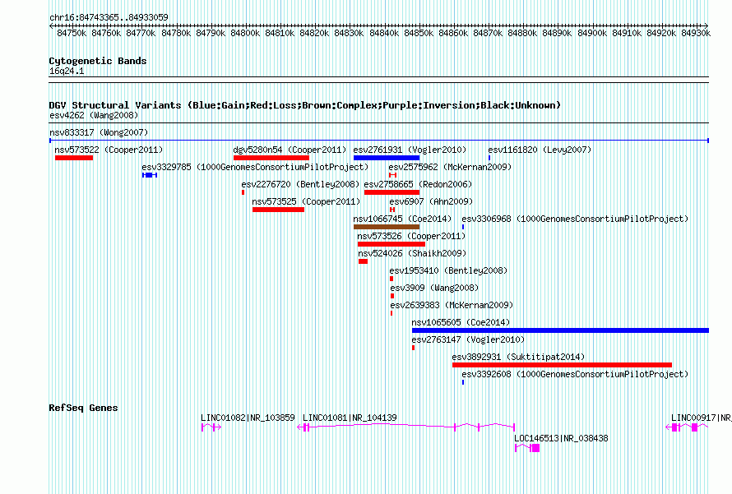Open nsv524026 (Shaikh2009) label

(x=412, y=253)
